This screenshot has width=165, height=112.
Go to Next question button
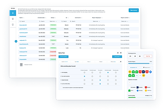coord(117,57)
